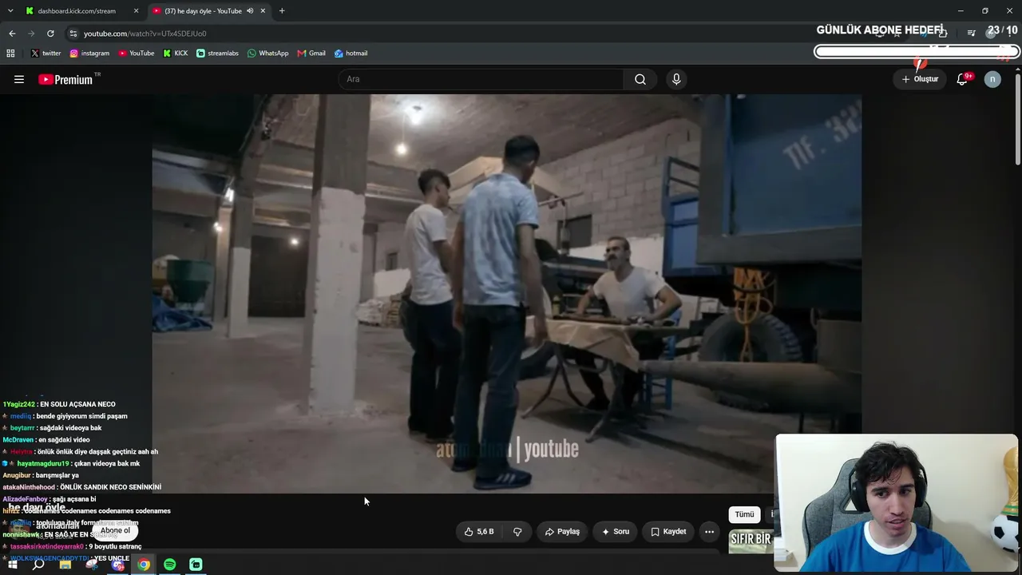
Task: Close the 'he dayı öyle' YouTube tab
Action: pos(263,11)
